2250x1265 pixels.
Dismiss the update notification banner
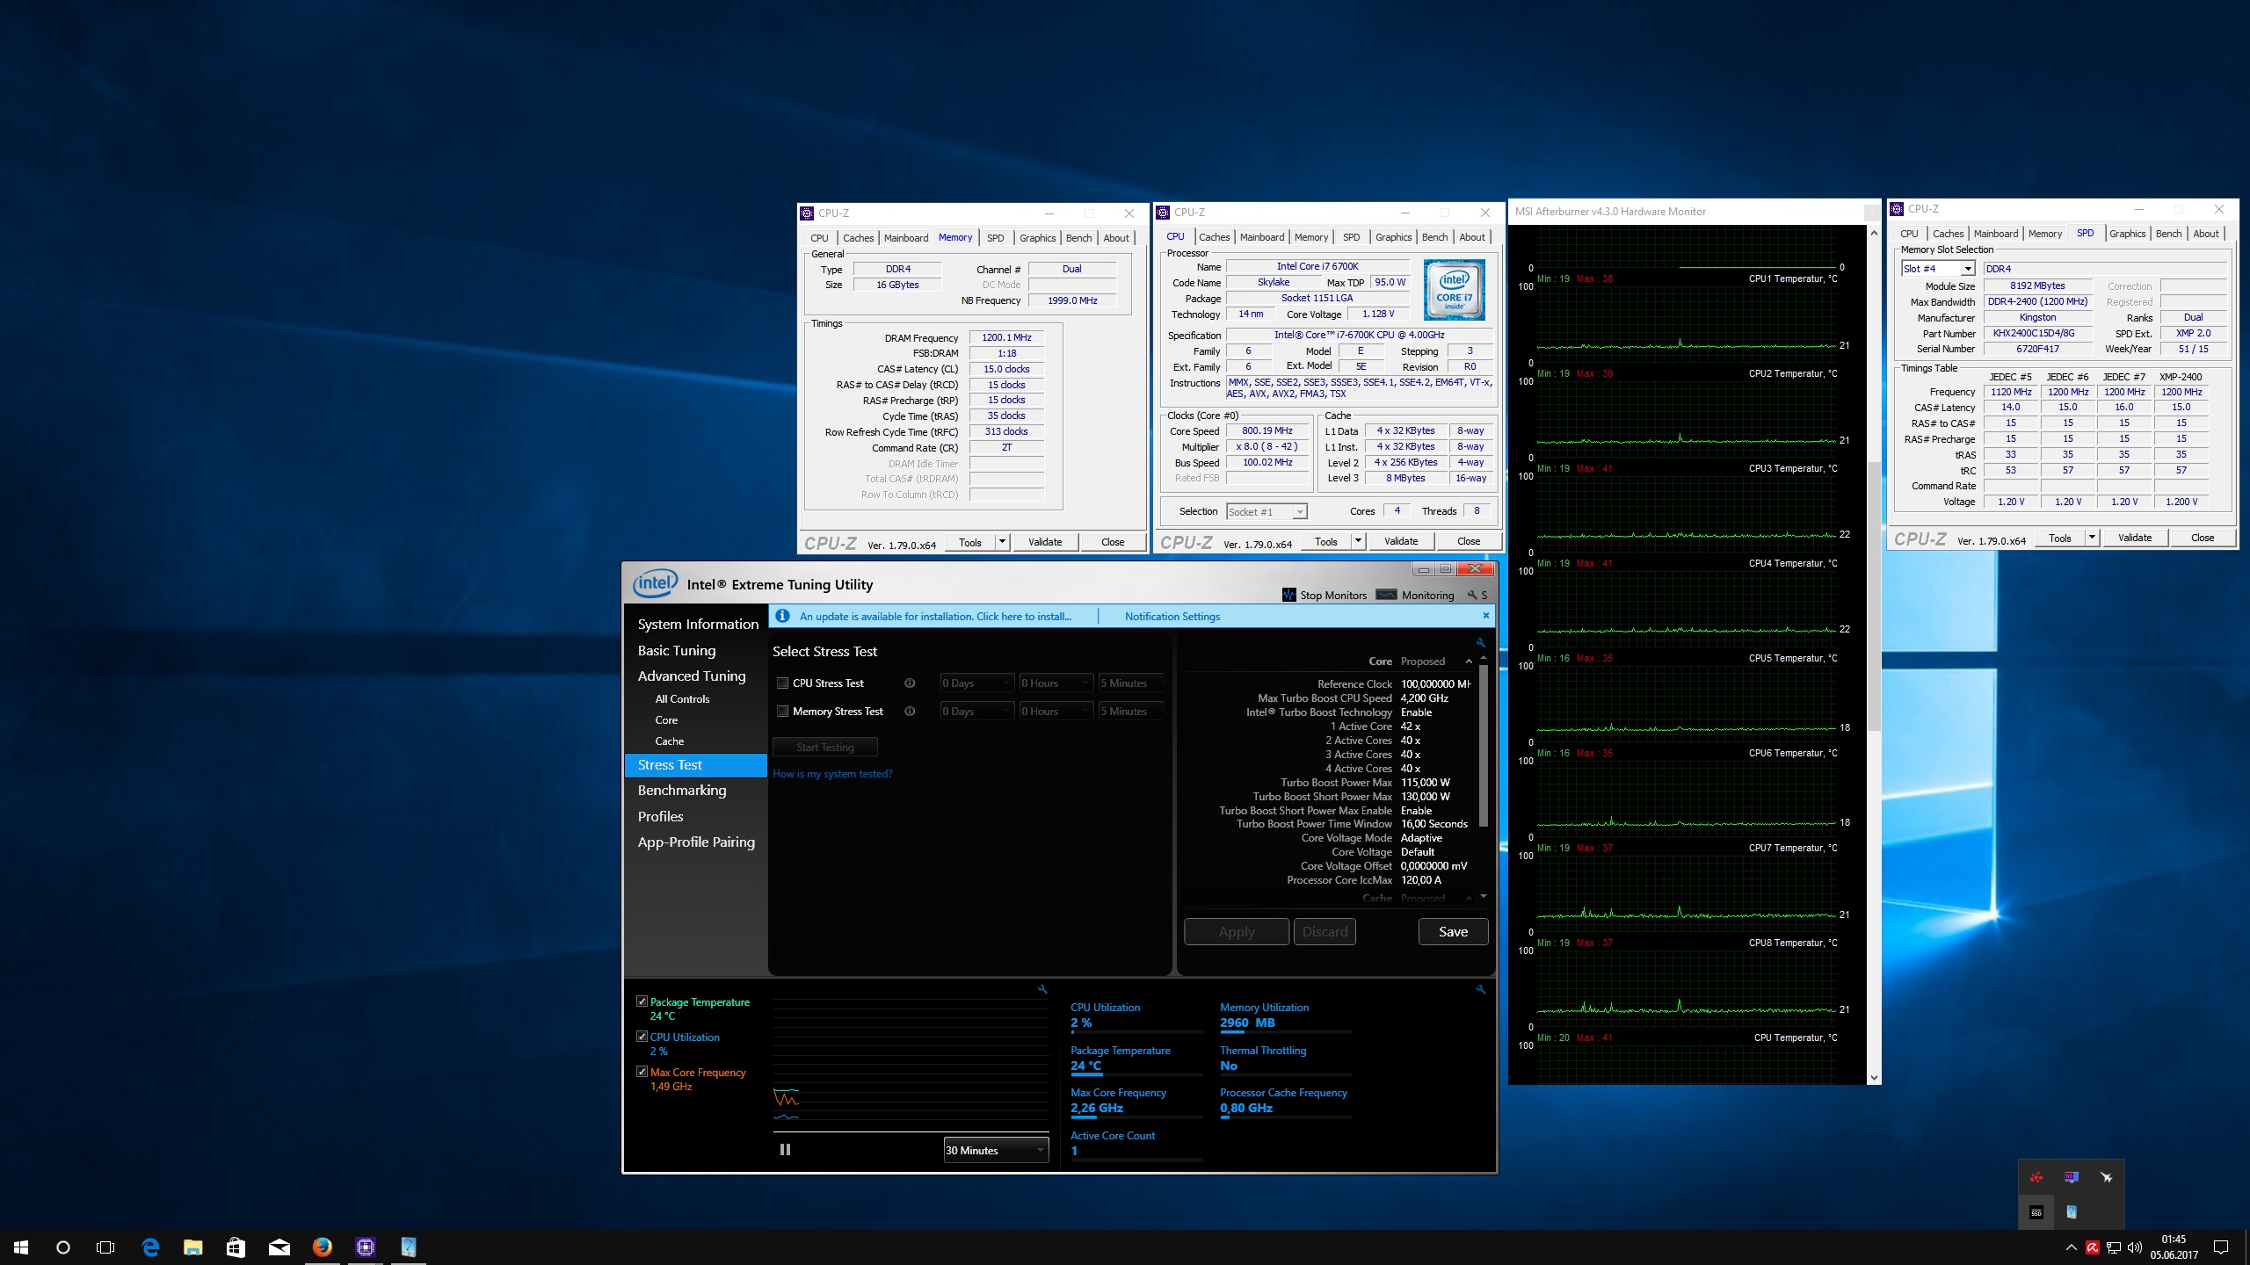click(1485, 616)
